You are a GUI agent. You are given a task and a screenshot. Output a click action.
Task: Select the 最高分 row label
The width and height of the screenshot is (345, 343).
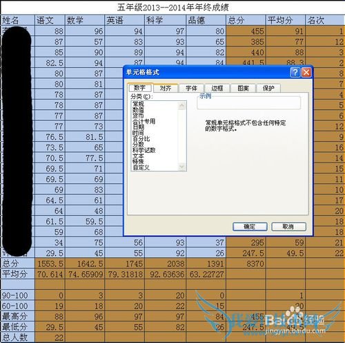pyautogui.click(x=18, y=317)
